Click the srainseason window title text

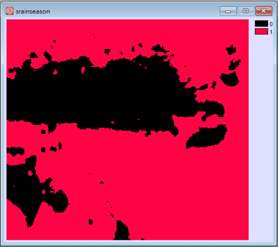point(33,11)
